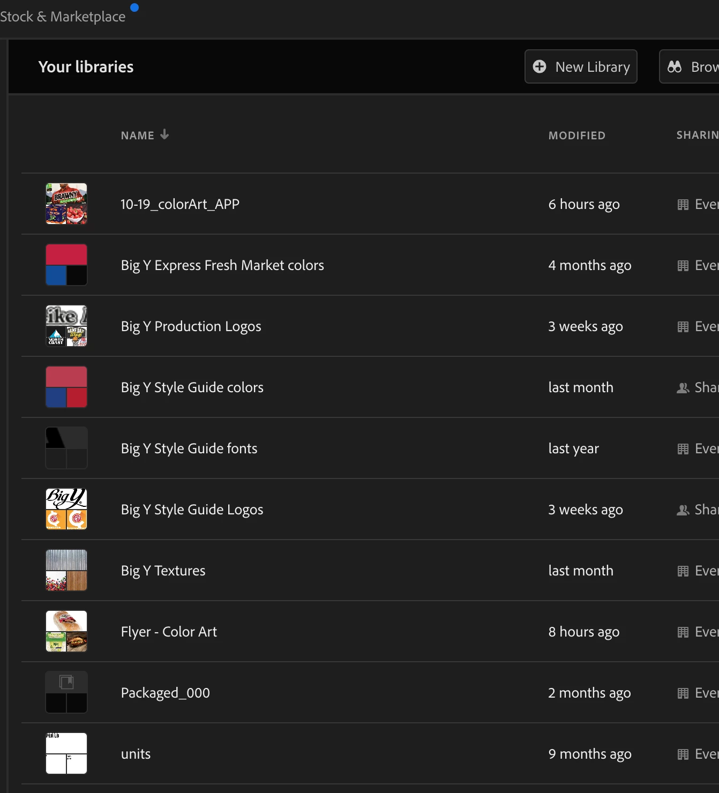Open the Packaged_000 library
The image size is (719, 793).
point(166,693)
